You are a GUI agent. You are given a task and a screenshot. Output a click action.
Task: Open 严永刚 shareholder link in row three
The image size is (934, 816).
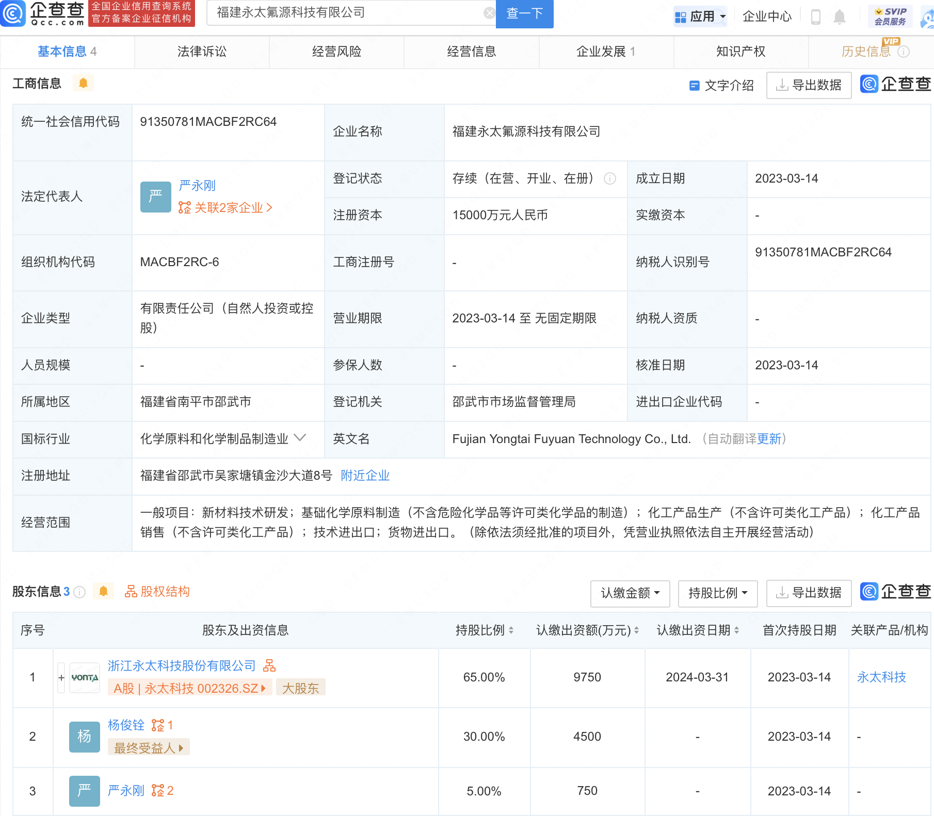pyautogui.click(x=126, y=790)
